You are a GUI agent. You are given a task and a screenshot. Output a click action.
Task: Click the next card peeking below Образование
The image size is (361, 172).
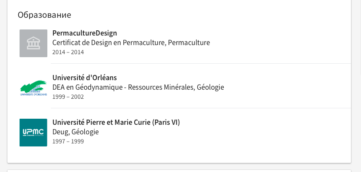179,171
